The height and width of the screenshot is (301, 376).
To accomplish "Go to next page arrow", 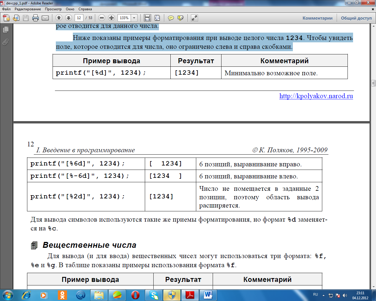I will point(68,18).
